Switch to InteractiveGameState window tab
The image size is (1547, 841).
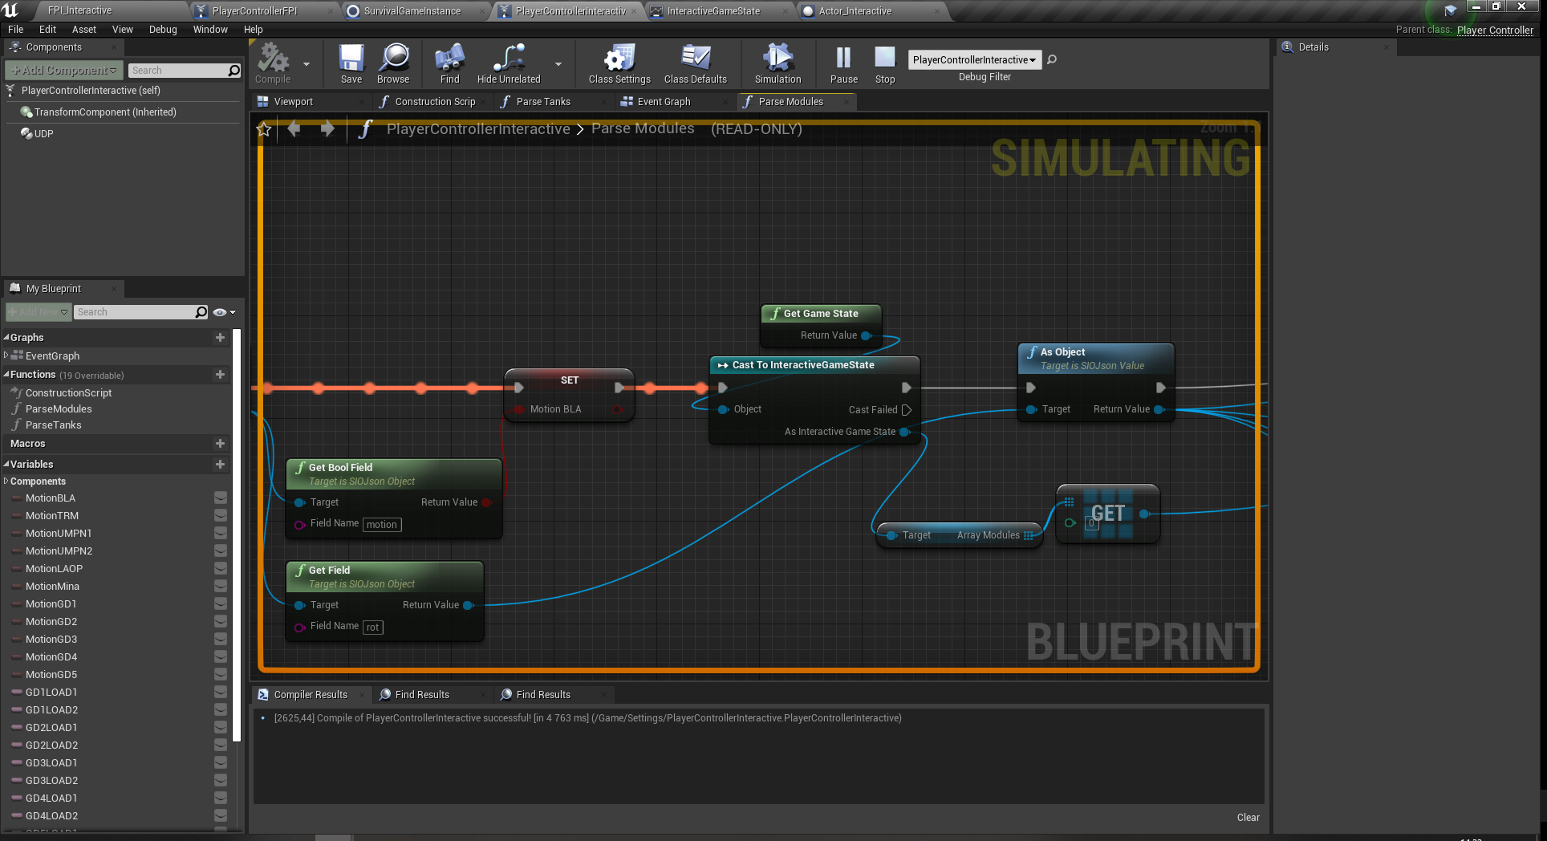(713, 11)
